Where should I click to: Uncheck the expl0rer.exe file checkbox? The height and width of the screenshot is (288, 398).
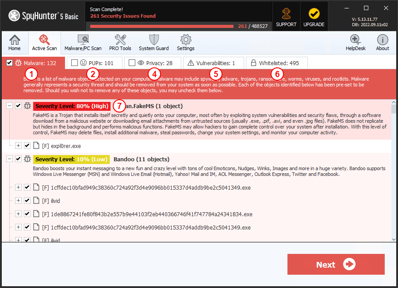point(27,145)
